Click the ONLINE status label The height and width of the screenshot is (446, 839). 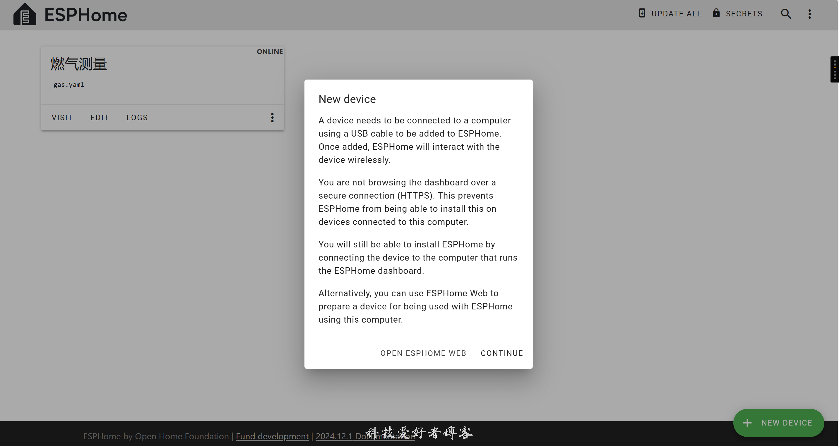pos(270,52)
